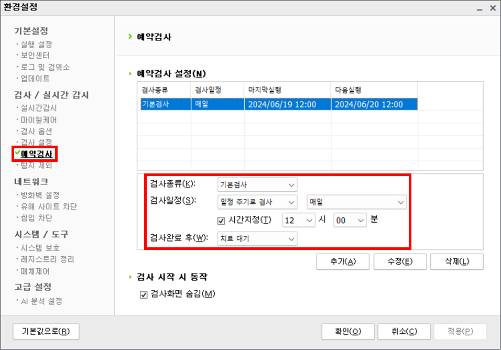
Task: Open 침입 차단 settings
Action: pyautogui.click(x=36, y=218)
